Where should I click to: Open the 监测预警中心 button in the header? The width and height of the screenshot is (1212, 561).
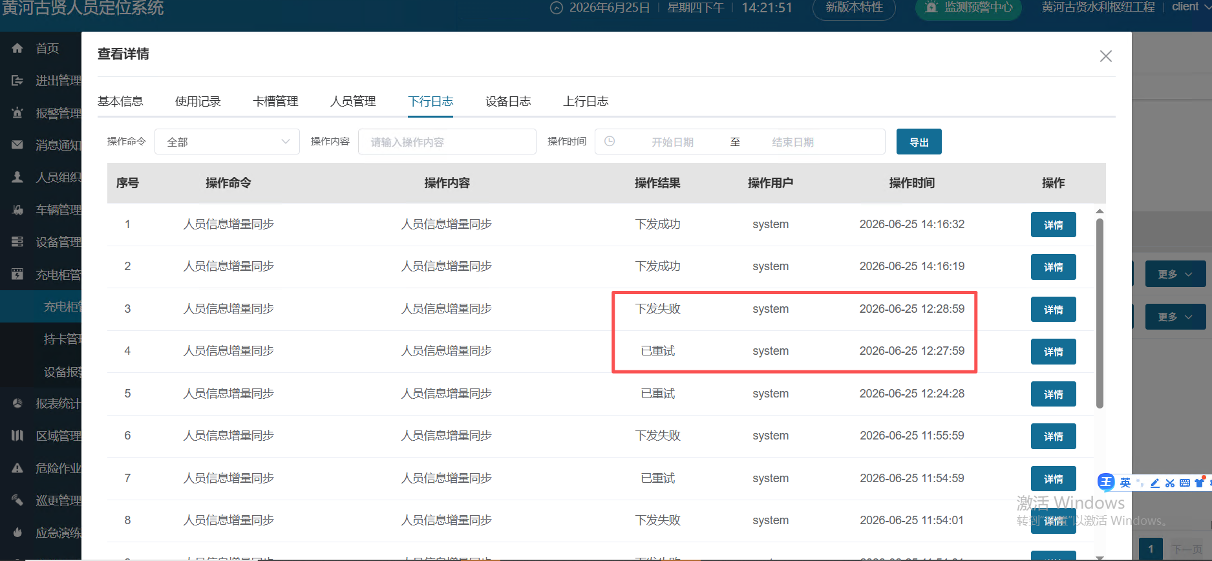(968, 8)
